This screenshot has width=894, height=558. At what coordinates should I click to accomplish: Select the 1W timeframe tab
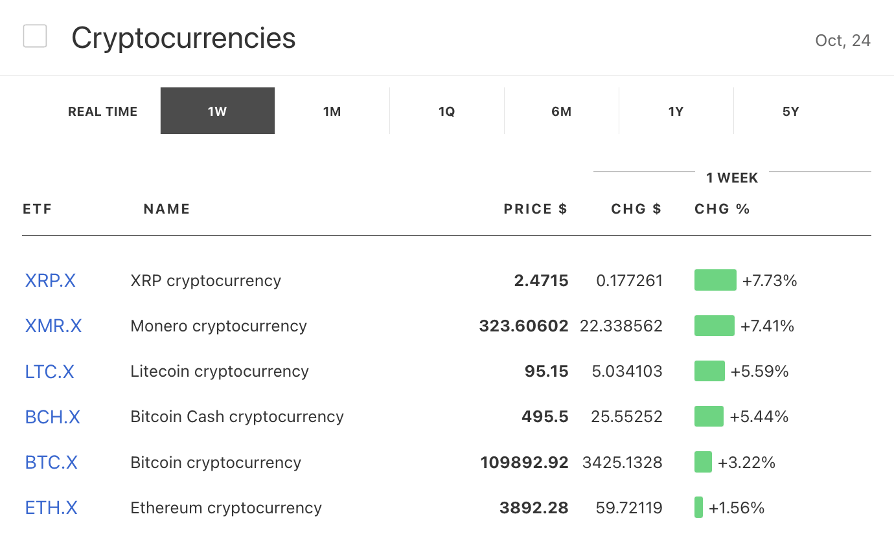tap(217, 111)
